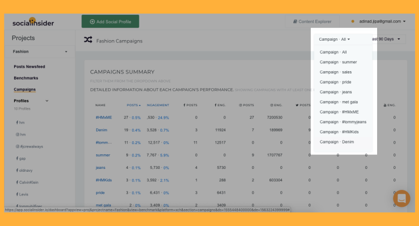The height and width of the screenshot is (226, 419).
Task: Select the gap Facebook profile
Action: click(21, 159)
